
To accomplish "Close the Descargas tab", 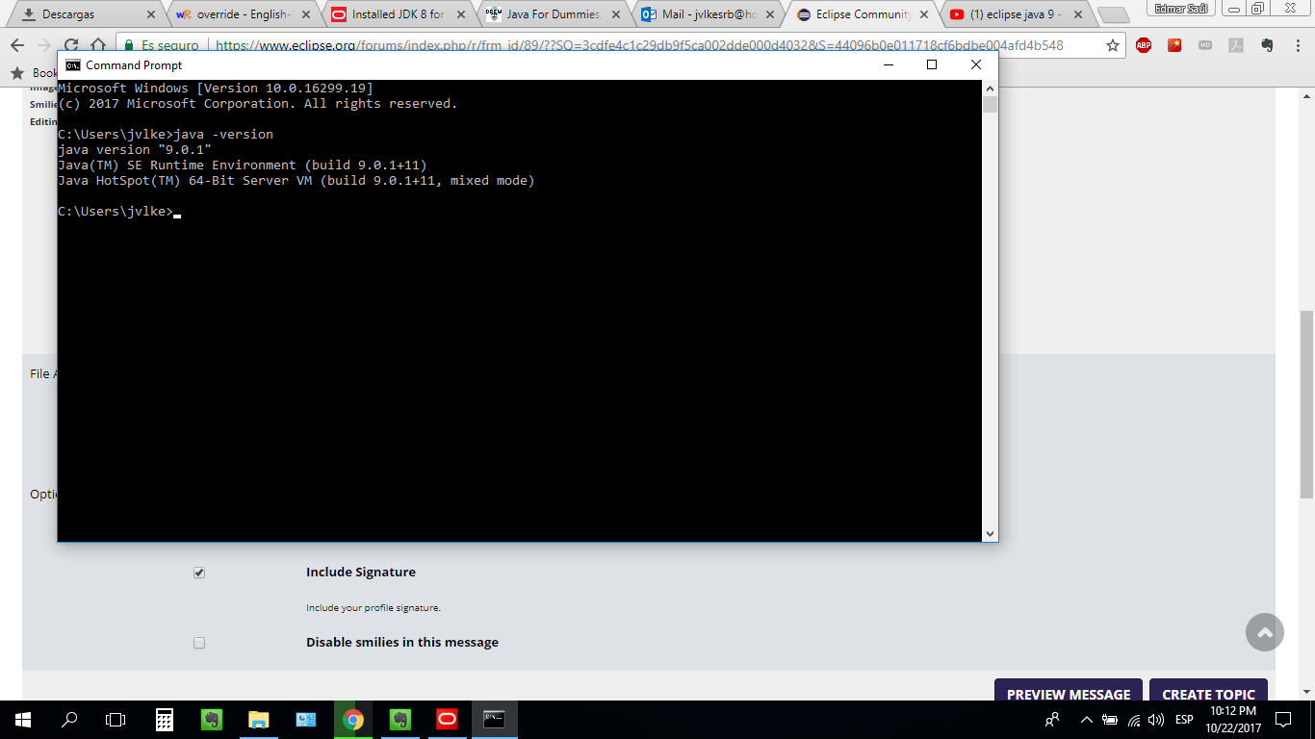I will pyautogui.click(x=150, y=14).
